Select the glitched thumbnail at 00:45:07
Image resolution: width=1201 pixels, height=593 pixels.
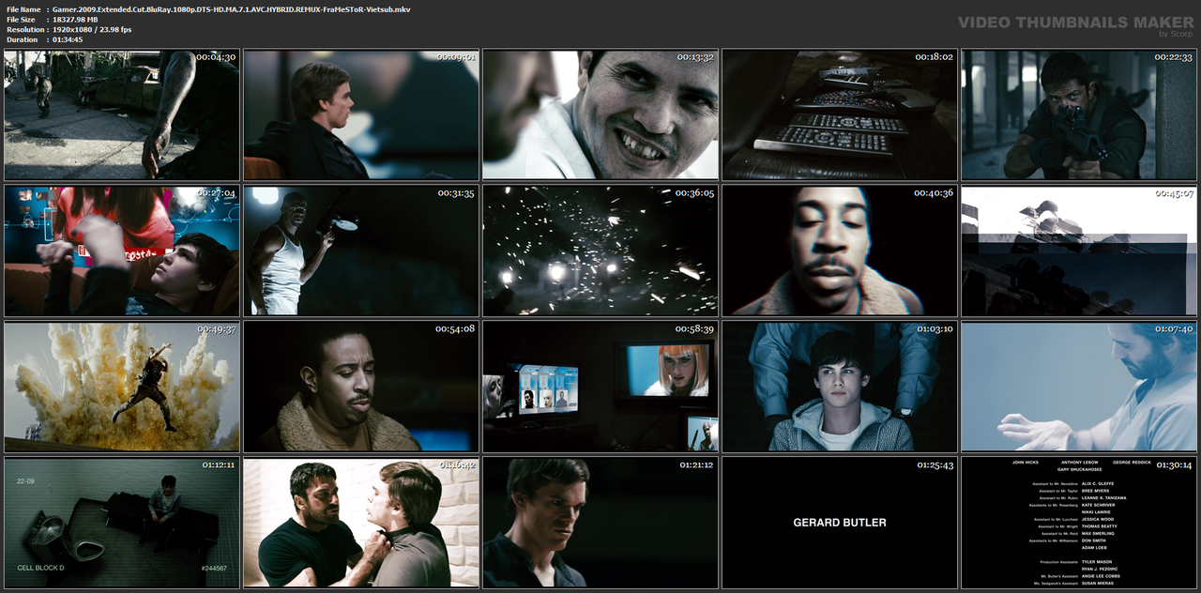(1079, 251)
